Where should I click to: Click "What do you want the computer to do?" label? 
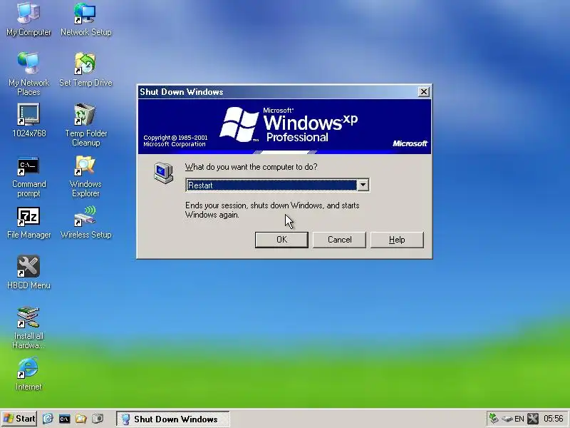[252, 167]
